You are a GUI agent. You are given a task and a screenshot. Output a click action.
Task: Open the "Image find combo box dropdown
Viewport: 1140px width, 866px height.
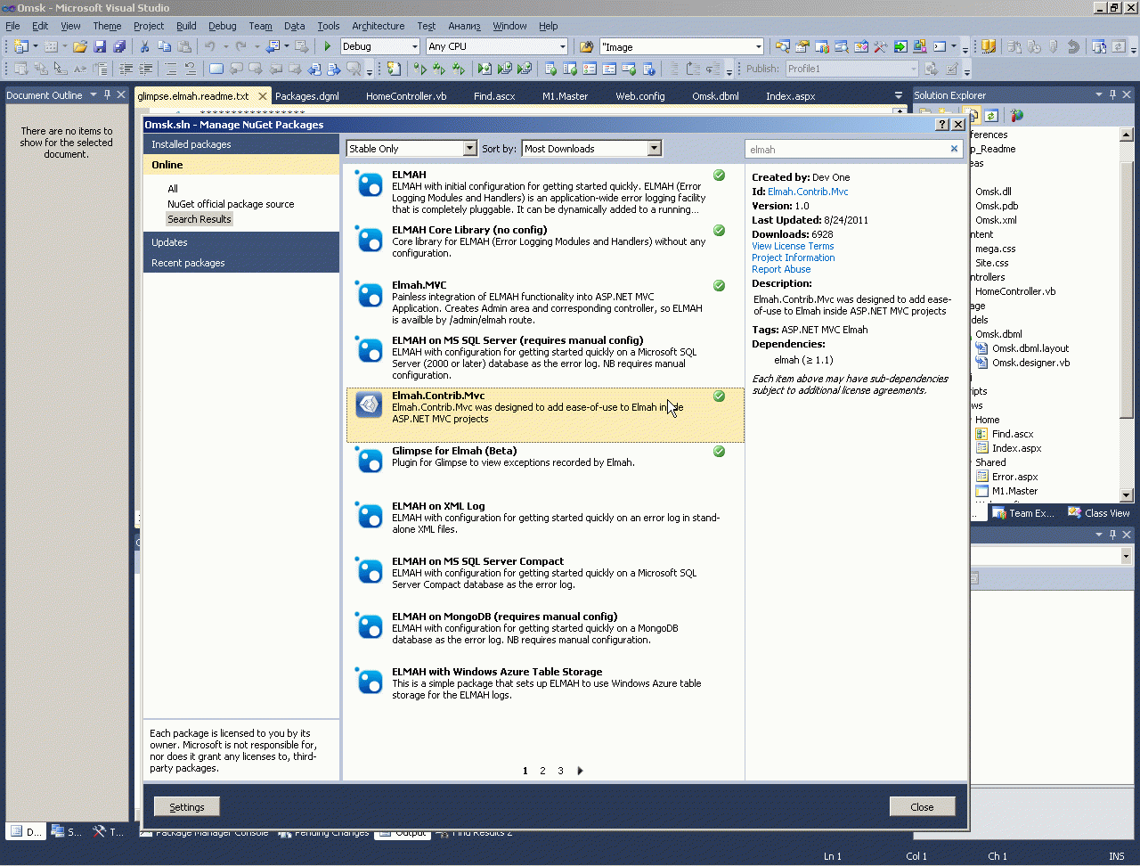pyautogui.click(x=759, y=46)
